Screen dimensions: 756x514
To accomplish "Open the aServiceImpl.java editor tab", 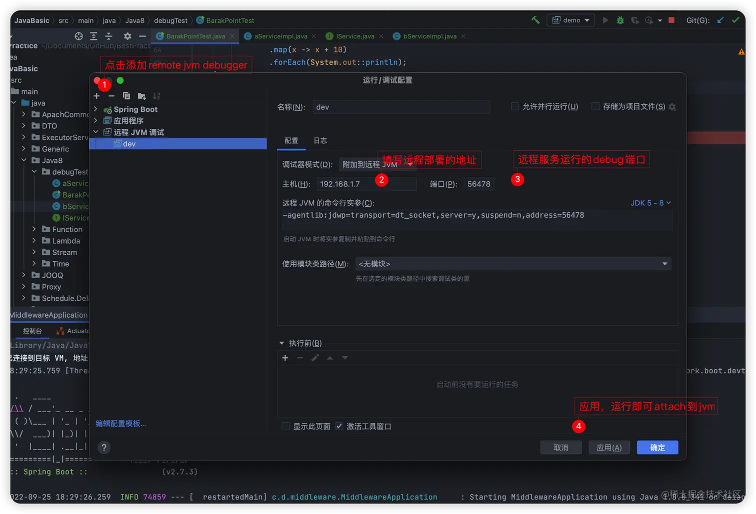I will point(280,36).
